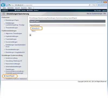Open Einstellinformationen initialisieren in sidebar
108x98 pixels.
16,79
